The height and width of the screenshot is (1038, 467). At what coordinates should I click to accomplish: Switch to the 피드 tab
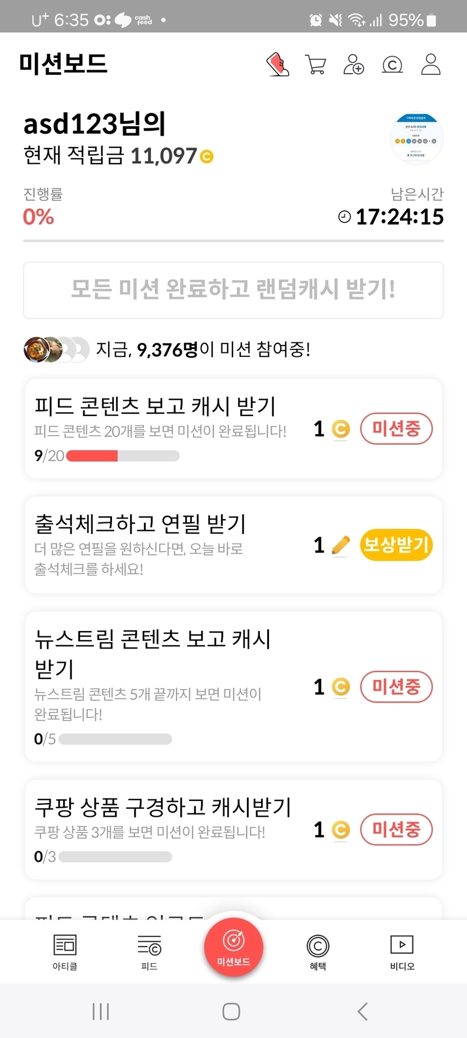click(149, 952)
